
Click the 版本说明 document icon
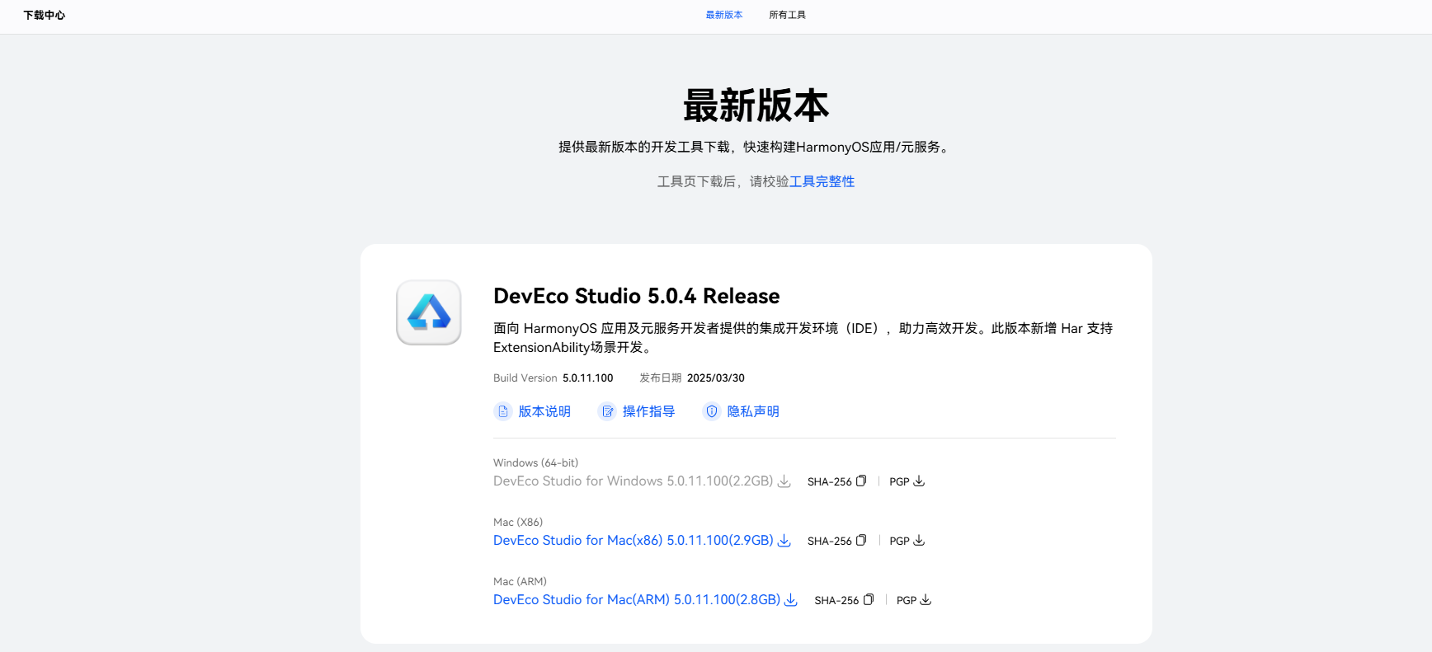pyautogui.click(x=503, y=411)
